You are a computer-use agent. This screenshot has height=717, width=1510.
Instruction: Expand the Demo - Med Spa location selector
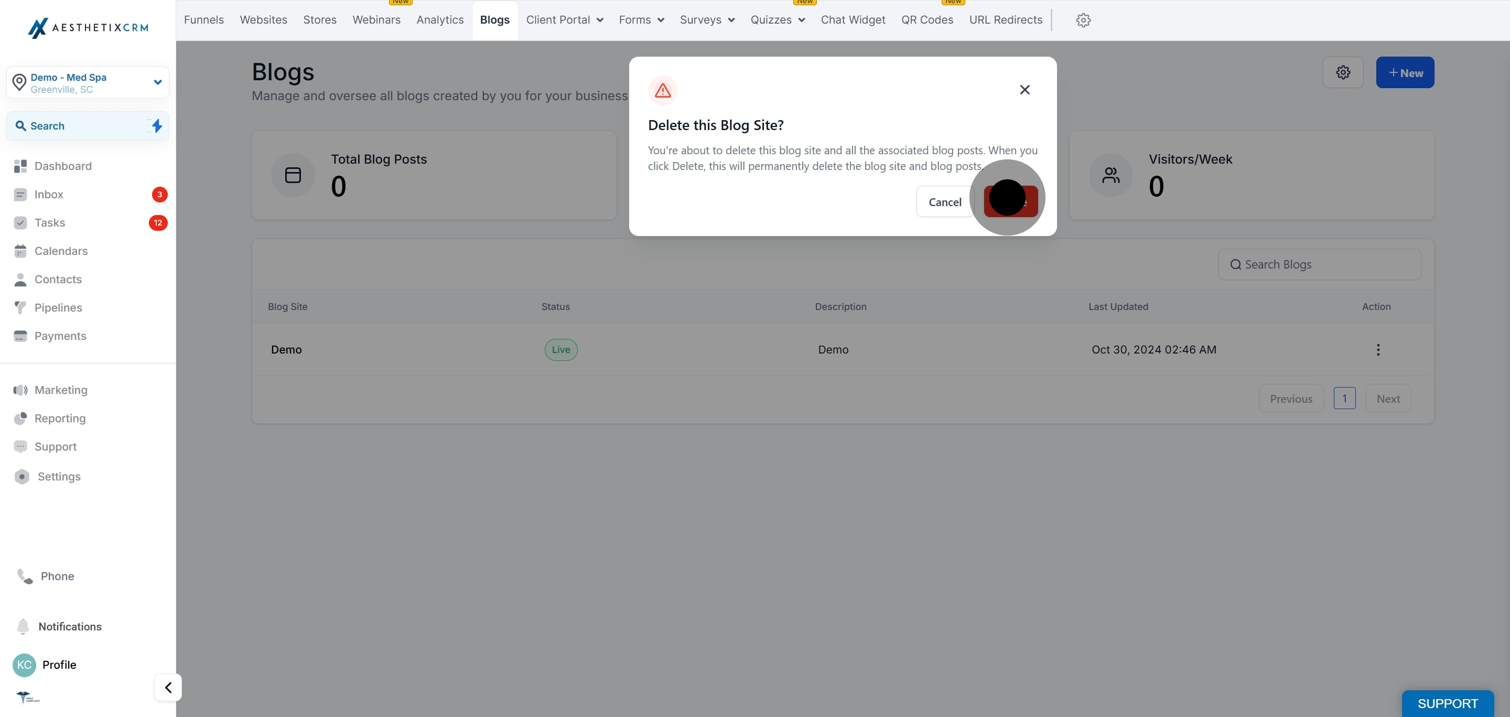tap(157, 83)
